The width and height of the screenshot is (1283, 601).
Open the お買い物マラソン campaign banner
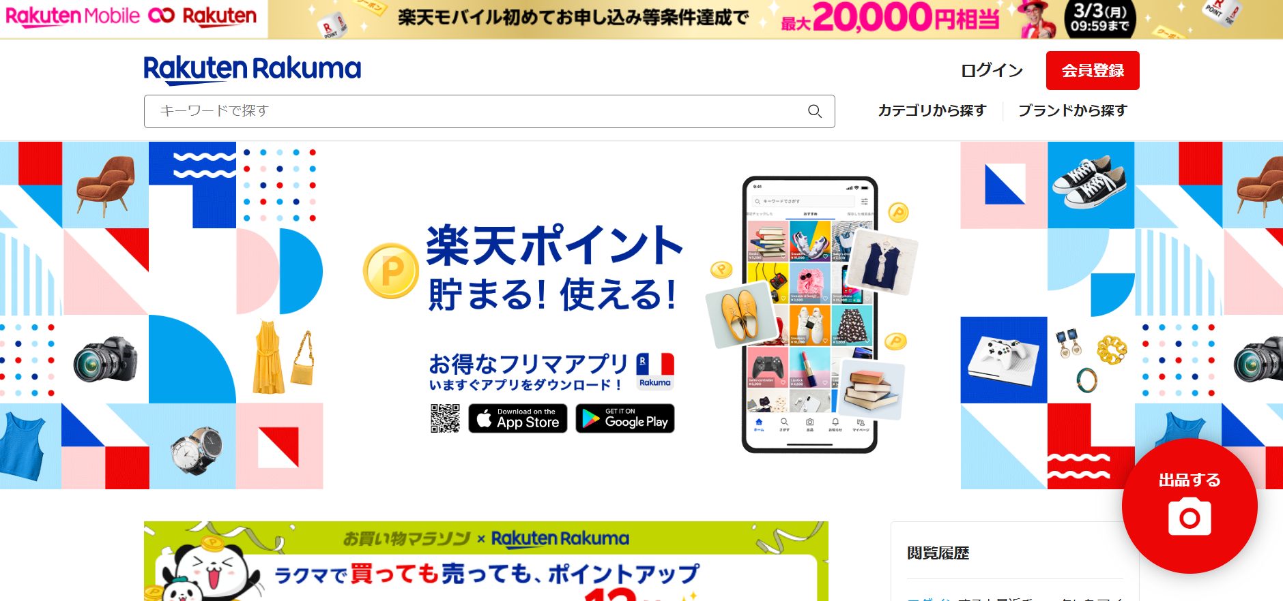point(486,561)
